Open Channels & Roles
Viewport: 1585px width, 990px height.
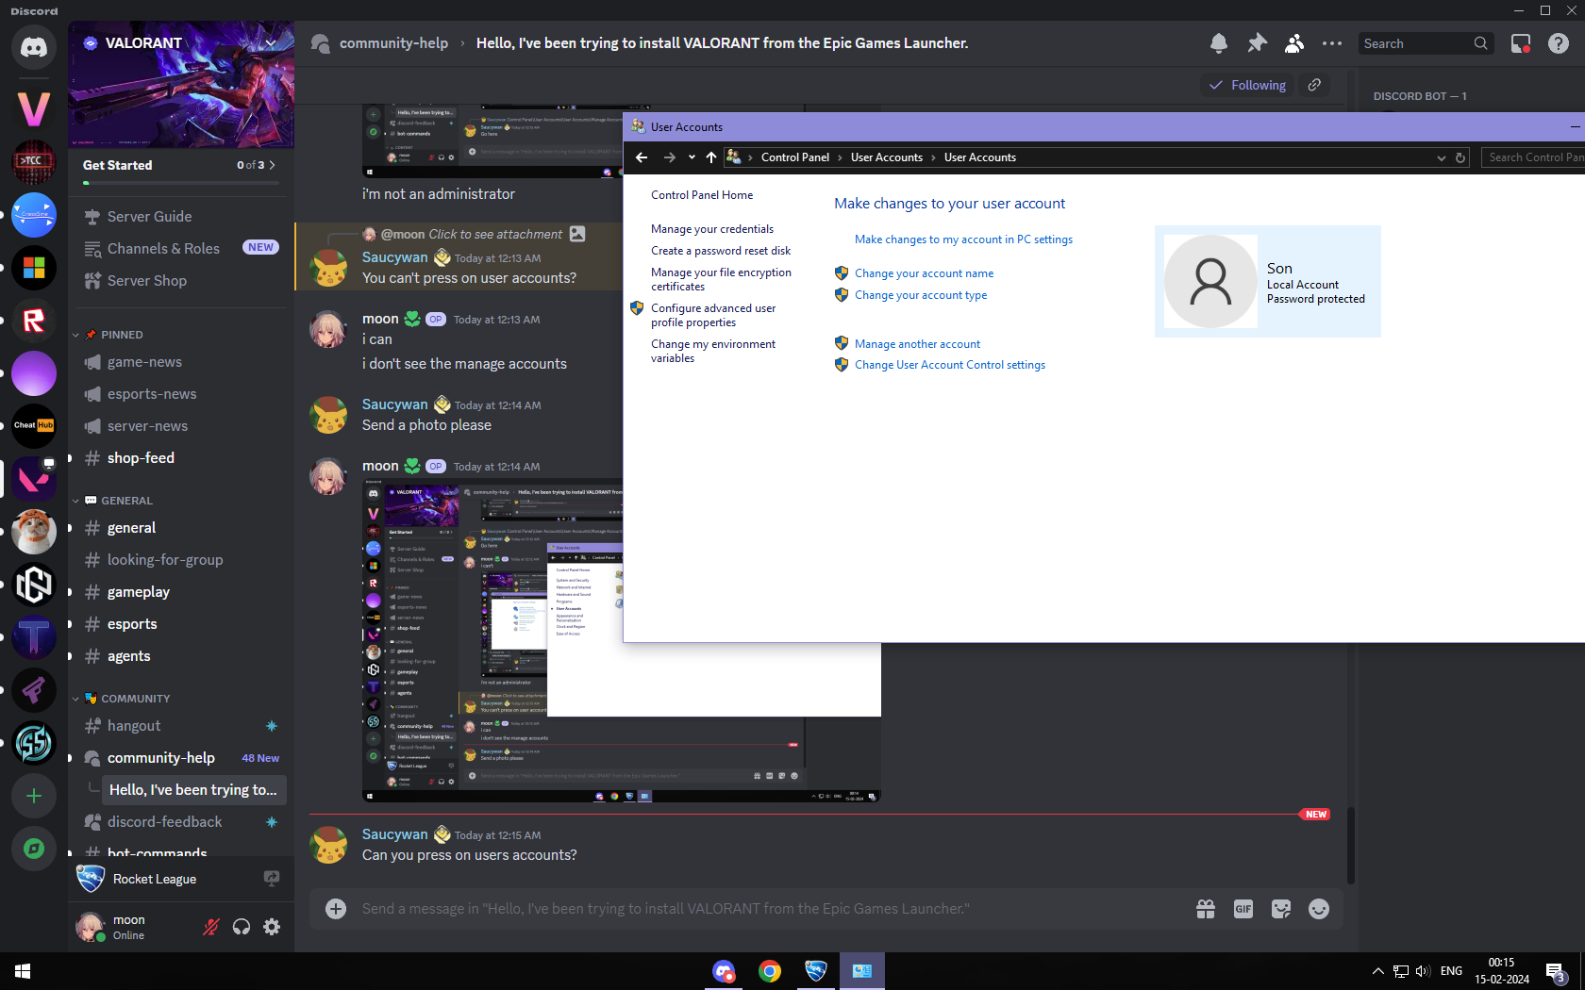click(181, 249)
